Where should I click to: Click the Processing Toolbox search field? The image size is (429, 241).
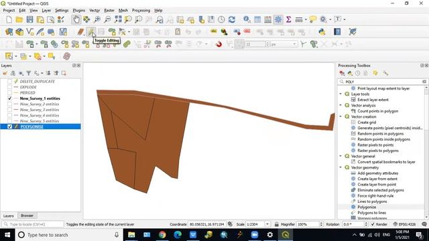(382, 82)
